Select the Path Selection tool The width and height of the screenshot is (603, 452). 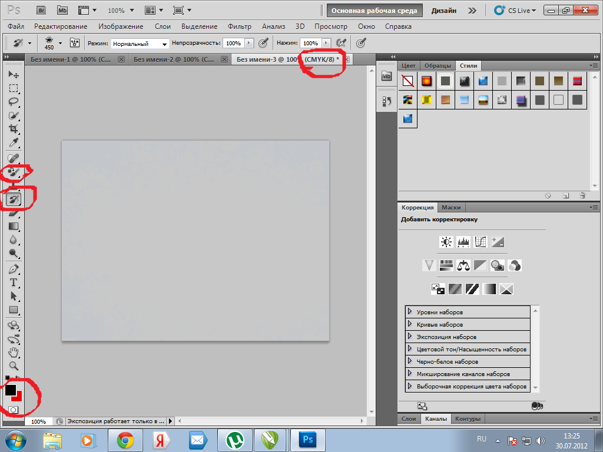(14, 297)
